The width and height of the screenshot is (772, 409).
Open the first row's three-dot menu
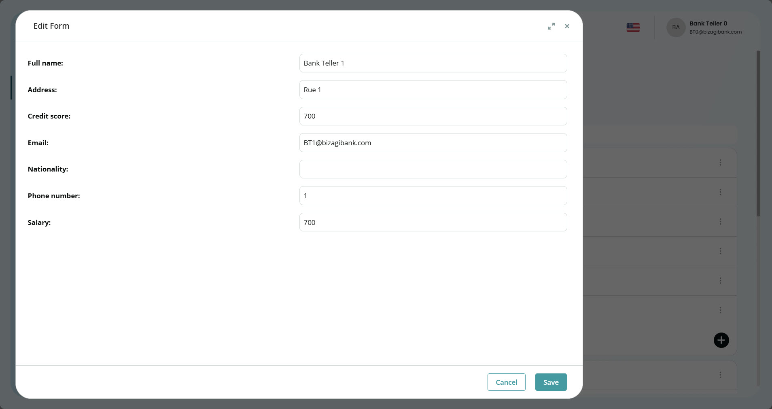coord(721,162)
